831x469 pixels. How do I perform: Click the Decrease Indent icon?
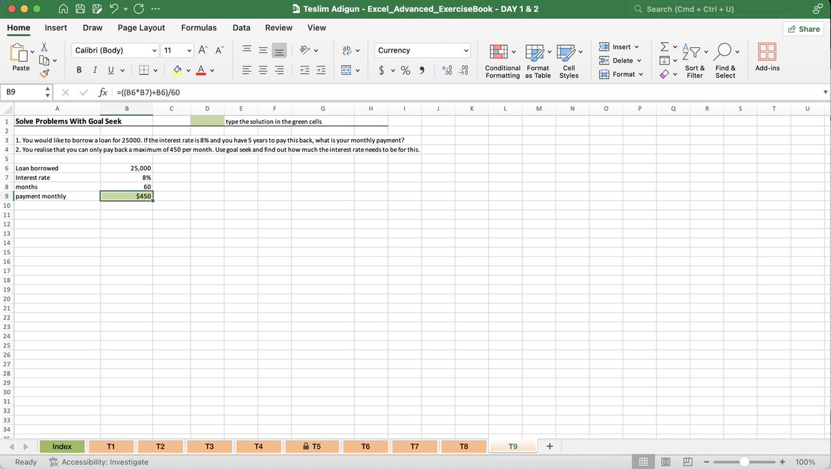tap(304, 70)
